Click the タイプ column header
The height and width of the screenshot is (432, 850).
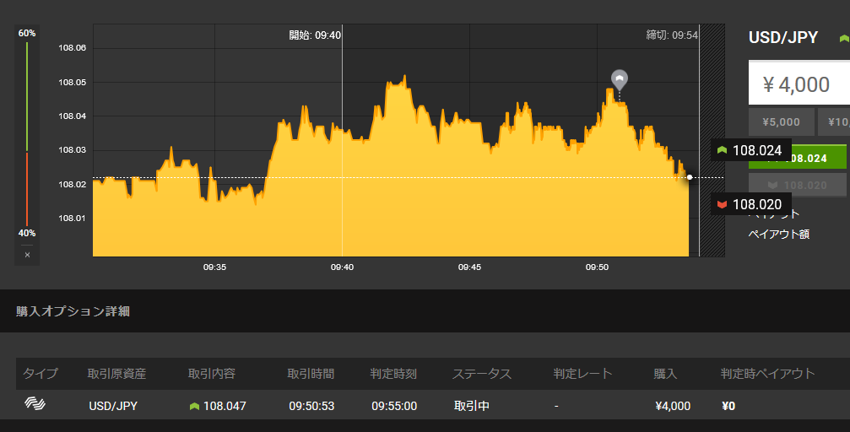(41, 374)
